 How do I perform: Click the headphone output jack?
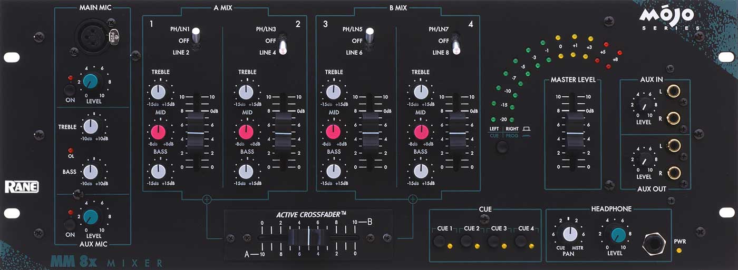click(653, 243)
